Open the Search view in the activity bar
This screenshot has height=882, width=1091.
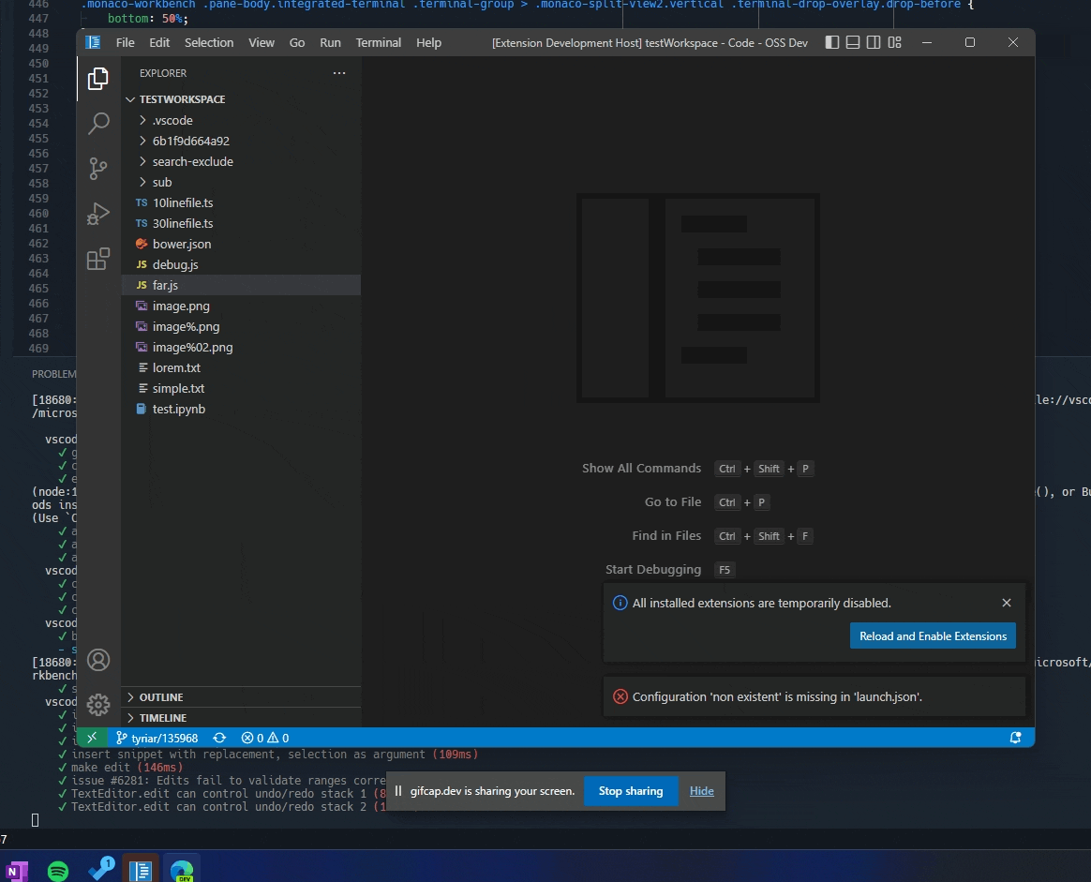click(x=98, y=123)
